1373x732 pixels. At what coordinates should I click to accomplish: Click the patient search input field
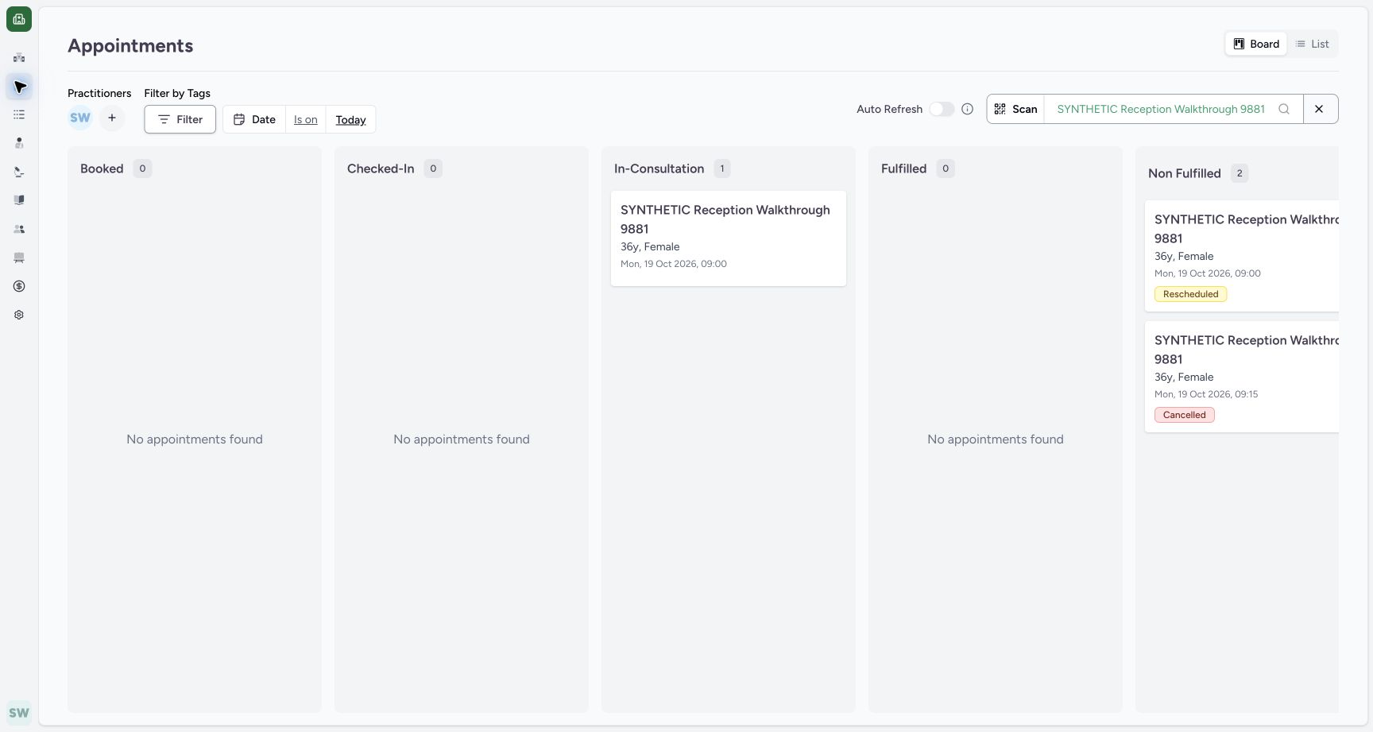[x=1161, y=109]
